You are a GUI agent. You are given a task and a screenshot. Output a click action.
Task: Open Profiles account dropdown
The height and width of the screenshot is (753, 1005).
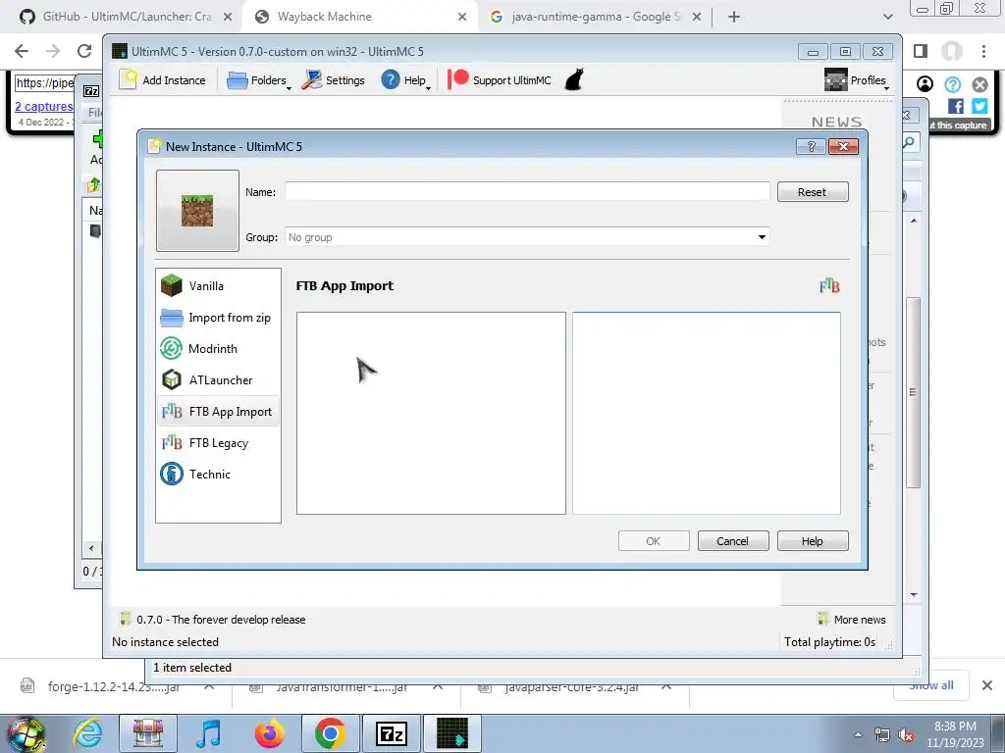[857, 80]
